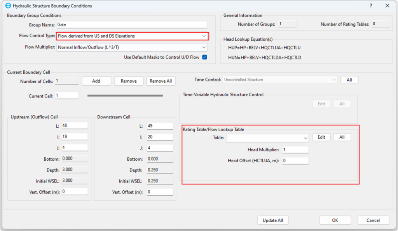The width and height of the screenshot is (398, 231).
Task: Click the Number of Rating Tables field
Action: tap(381, 24)
